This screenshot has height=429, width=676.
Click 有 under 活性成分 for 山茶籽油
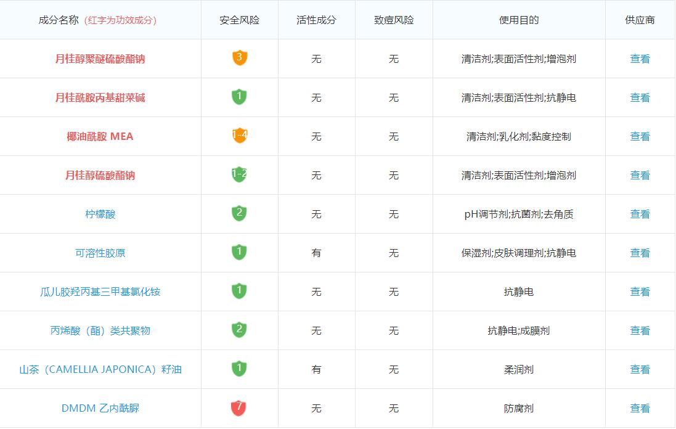[x=317, y=369]
